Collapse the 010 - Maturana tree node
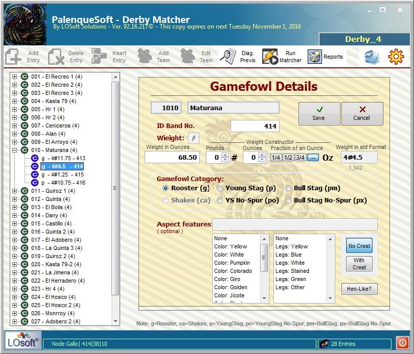Screen dimensions: 414x354 click(14, 150)
